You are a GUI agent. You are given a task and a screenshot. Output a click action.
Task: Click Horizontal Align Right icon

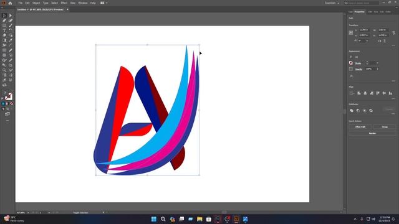(372, 93)
